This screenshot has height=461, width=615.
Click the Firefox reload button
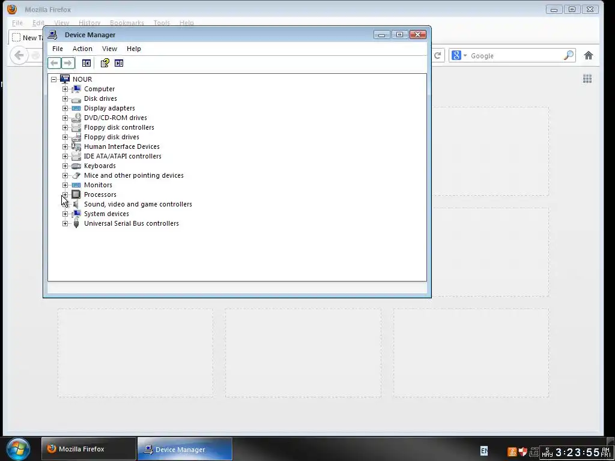tap(438, 56)
